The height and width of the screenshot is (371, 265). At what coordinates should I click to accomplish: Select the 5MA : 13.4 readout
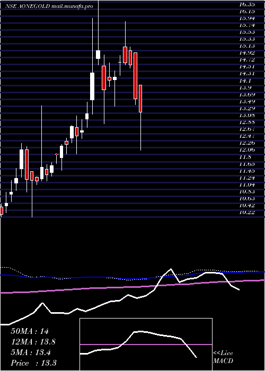31,352
